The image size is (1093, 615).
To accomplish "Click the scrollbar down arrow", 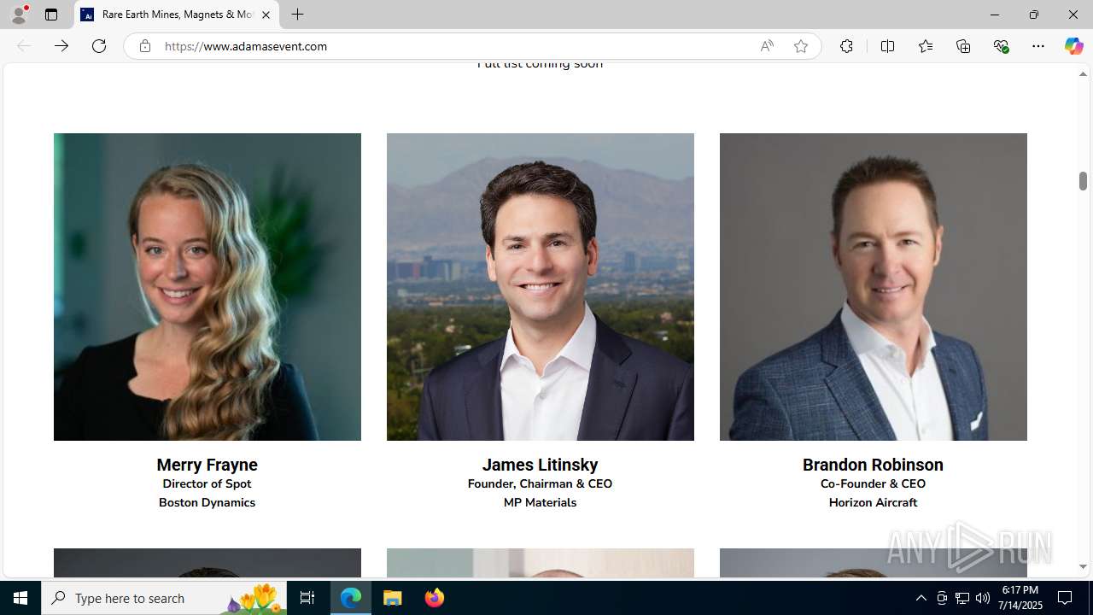I will 1083,566.
